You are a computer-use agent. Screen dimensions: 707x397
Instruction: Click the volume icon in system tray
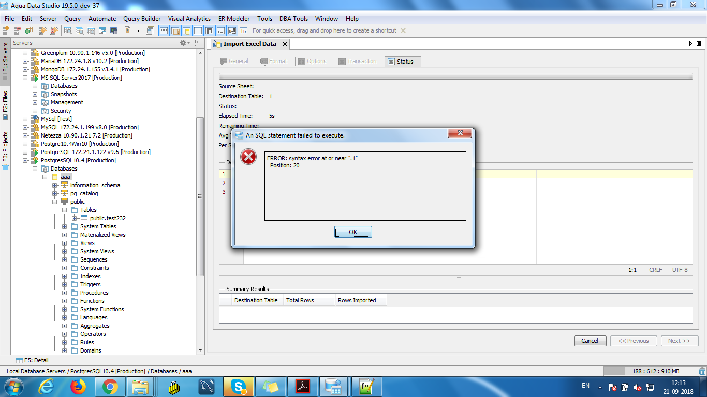pyautogui.click(x=638, y=387)
